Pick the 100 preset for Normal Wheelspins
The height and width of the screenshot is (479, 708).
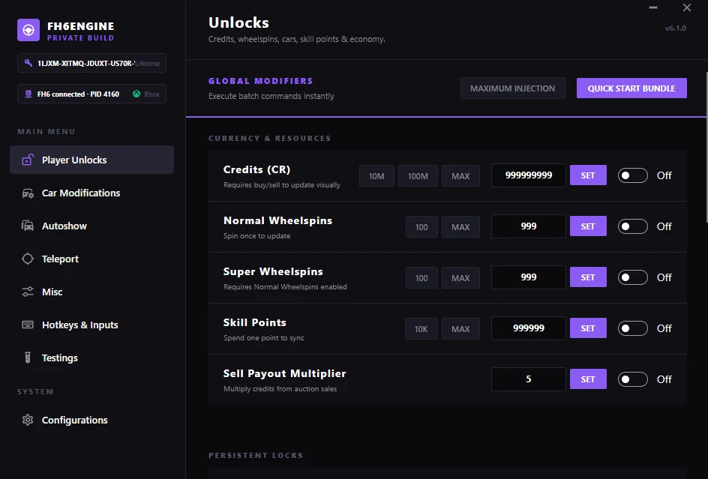[x=421, y=227]
